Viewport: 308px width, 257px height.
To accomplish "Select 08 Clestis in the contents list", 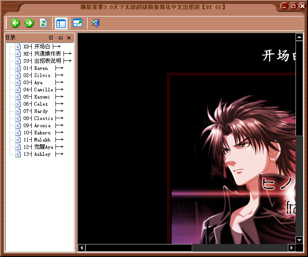I will (x=43, y=118).
